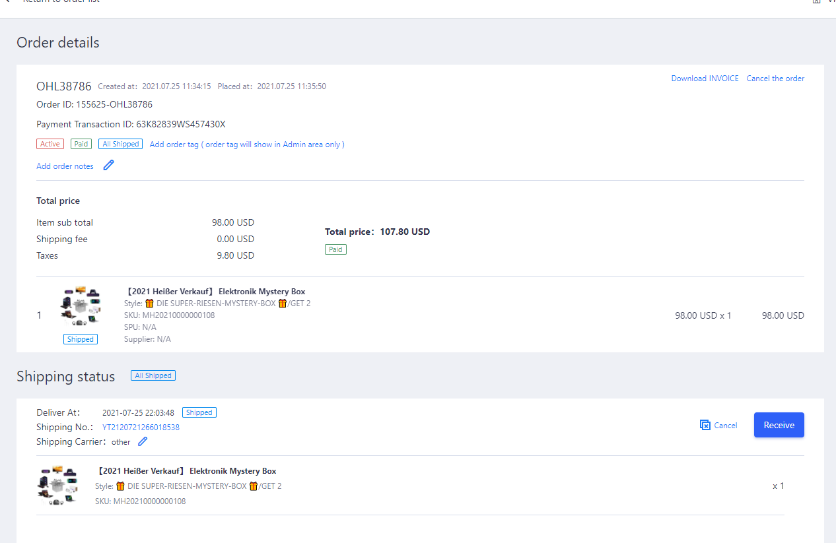
Task: Click the back arrow to order list
Action: (7, 1)
